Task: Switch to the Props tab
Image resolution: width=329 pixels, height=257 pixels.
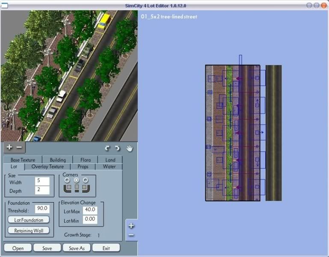Action: 83,167
